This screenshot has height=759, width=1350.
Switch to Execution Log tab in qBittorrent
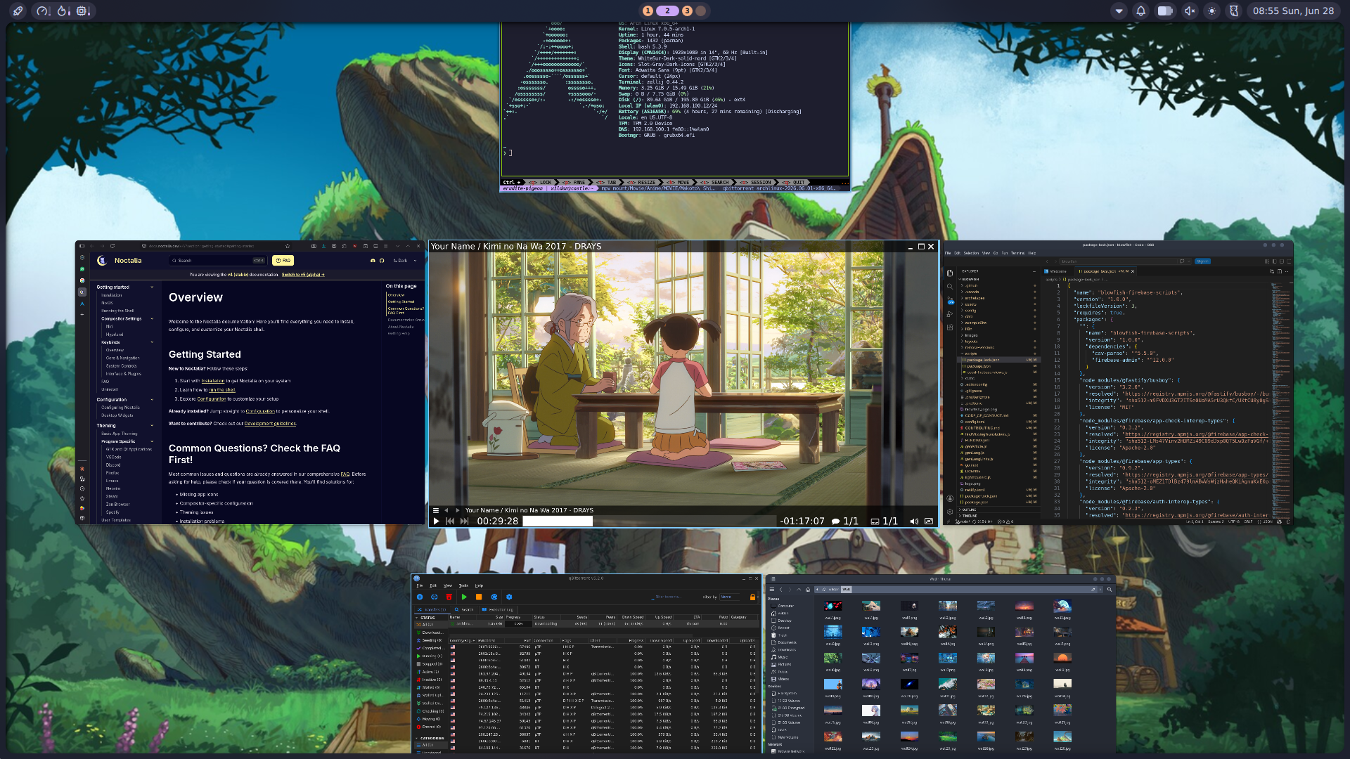(499, 609)
